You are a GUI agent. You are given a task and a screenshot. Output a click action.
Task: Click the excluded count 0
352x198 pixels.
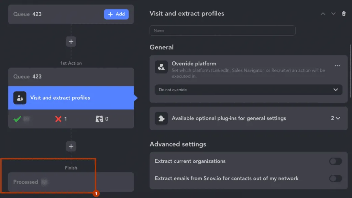pyautogui.click(x=107, y=119)
